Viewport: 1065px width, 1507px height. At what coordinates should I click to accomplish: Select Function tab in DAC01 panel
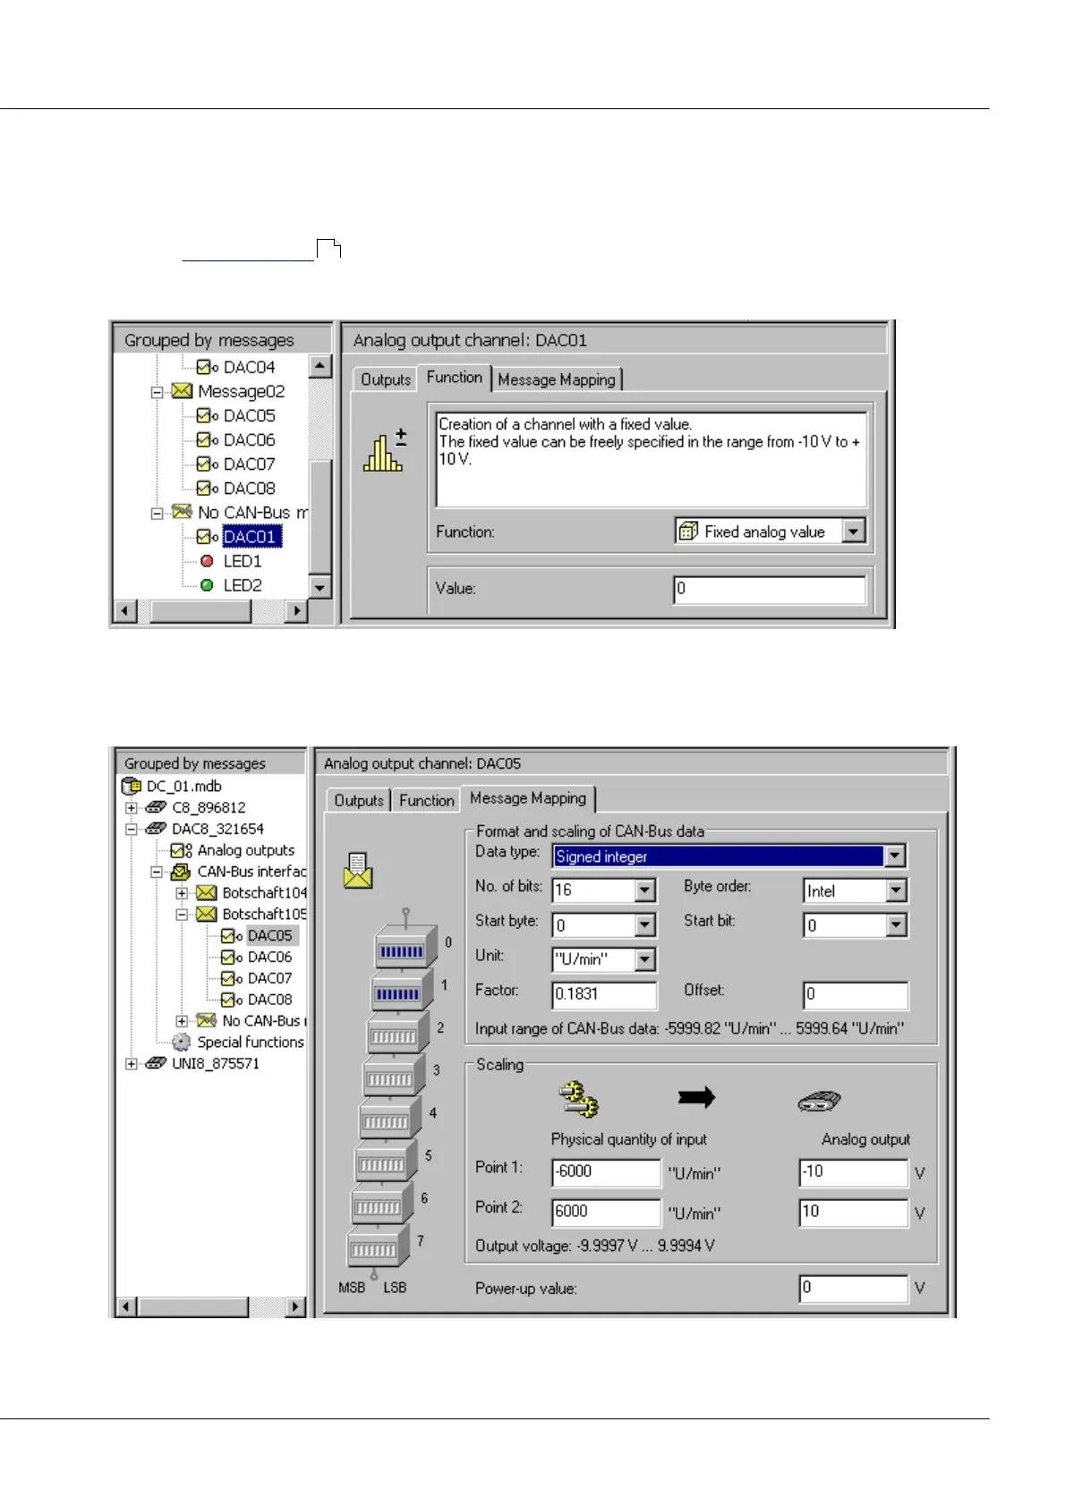coord(455,378)
